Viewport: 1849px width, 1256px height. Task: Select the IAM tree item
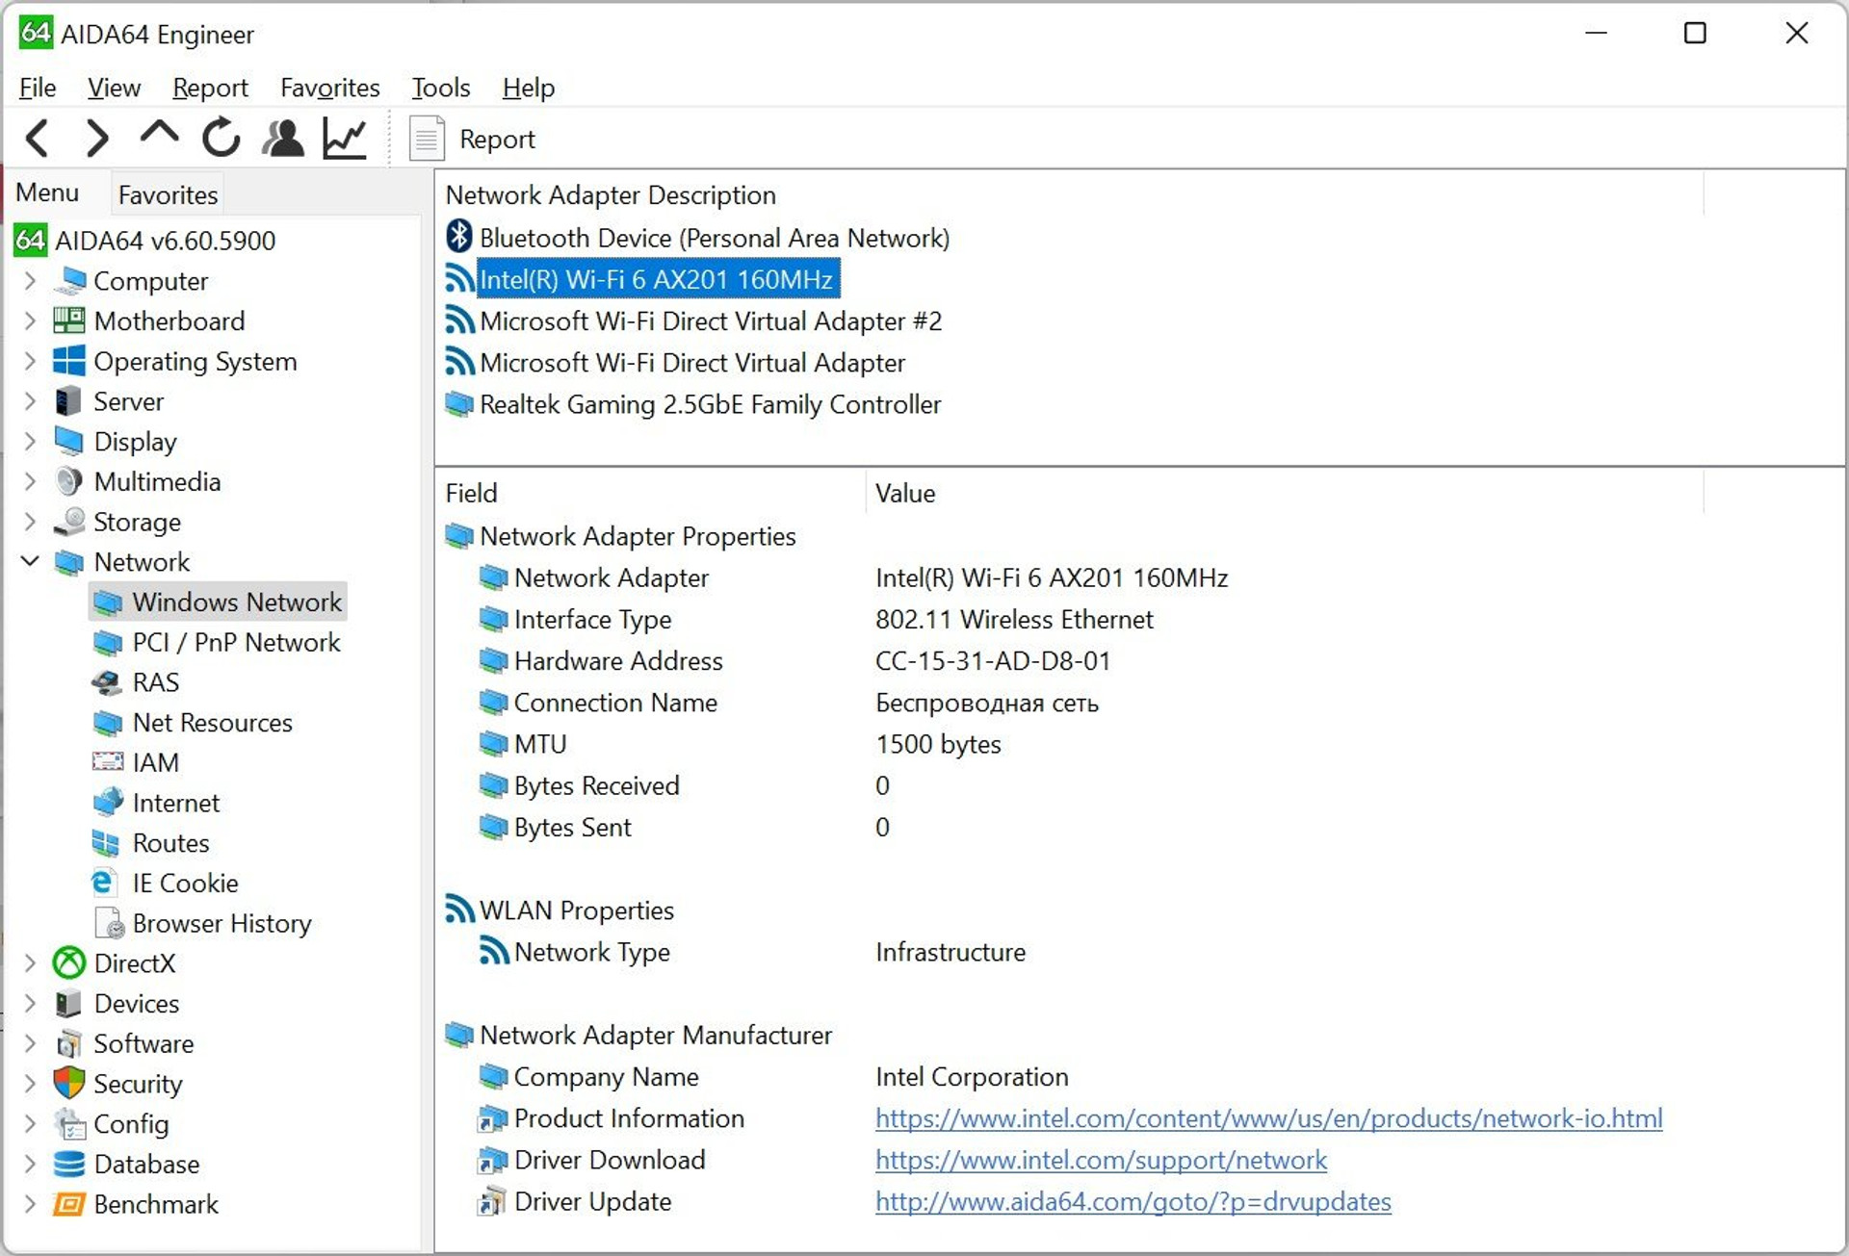(x=155, y=762)
